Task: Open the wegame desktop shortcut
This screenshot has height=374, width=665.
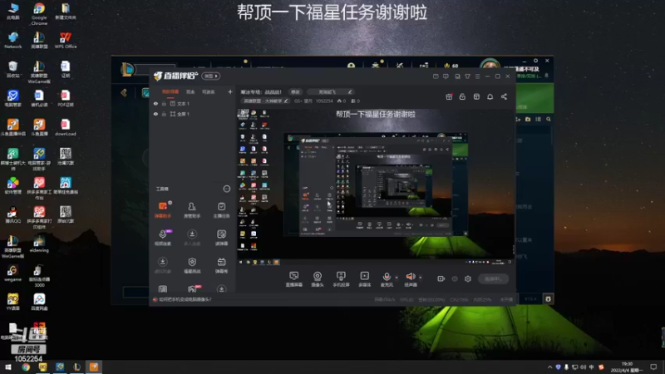Action: tap(12, 273)
